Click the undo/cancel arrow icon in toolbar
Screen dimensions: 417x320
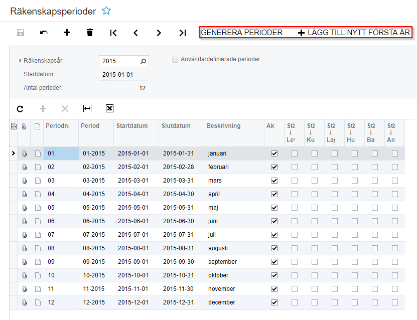click(44, 33)
